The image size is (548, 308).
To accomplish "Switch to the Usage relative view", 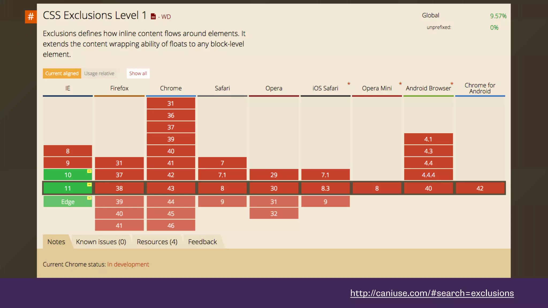I will (99, 73).
